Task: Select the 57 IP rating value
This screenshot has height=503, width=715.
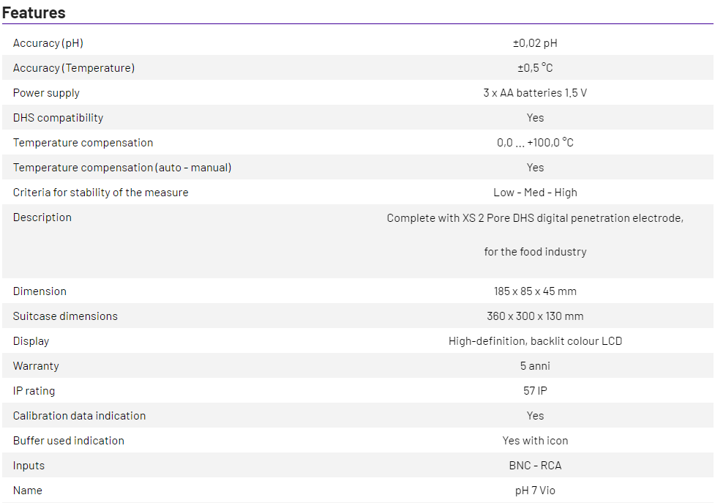Action: [535, 391]
